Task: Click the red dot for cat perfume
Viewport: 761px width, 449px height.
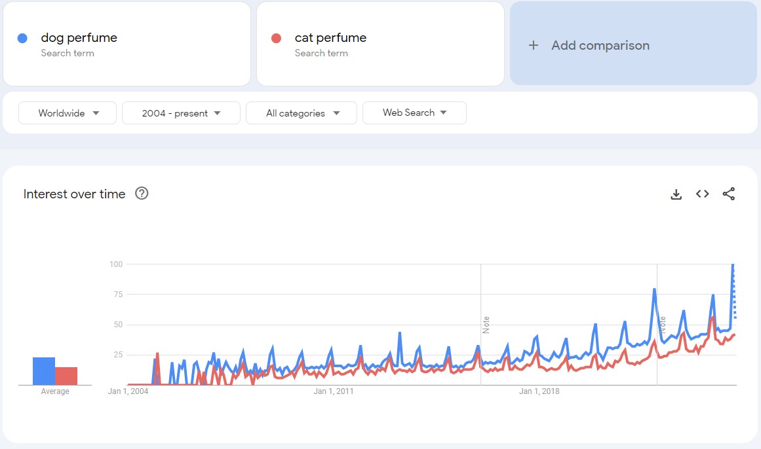Action: click(x=277, y=38)
